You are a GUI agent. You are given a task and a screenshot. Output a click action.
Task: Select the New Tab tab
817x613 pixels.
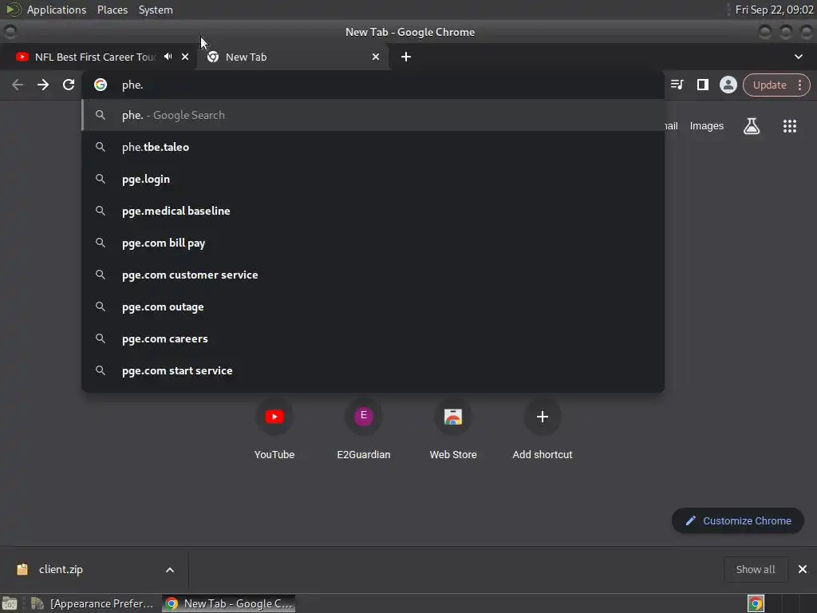[292, 57]
